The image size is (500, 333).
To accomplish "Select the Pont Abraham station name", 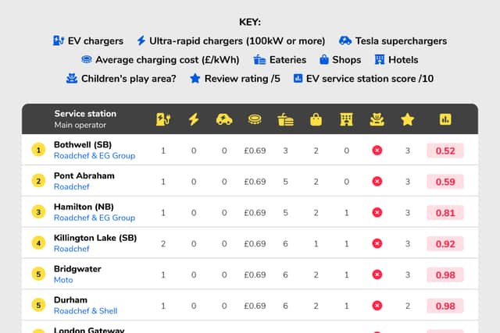I will click(84, 175).
